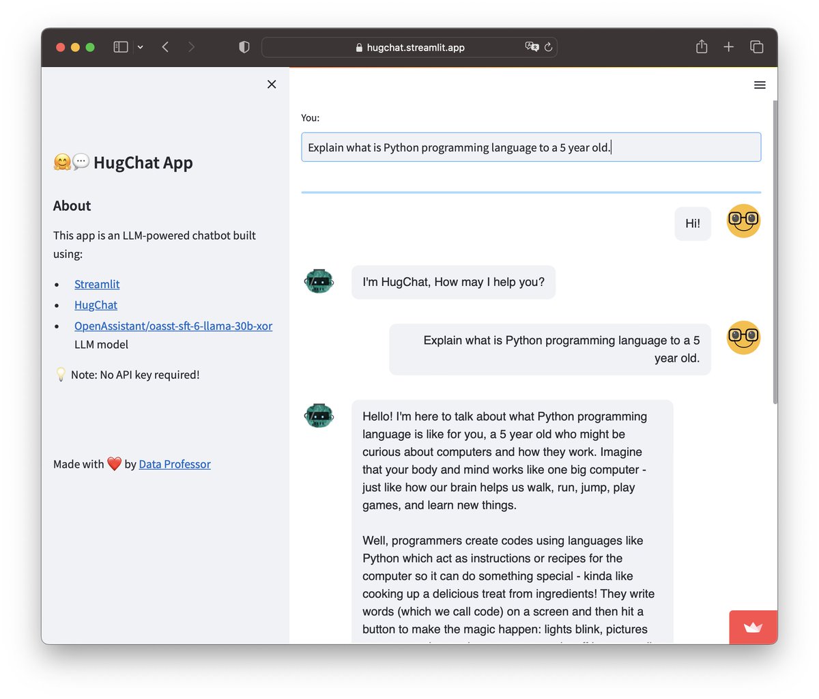The image size is (819, 699).
Task: Click the translate page icon in address bar
Action: point(532,47)
